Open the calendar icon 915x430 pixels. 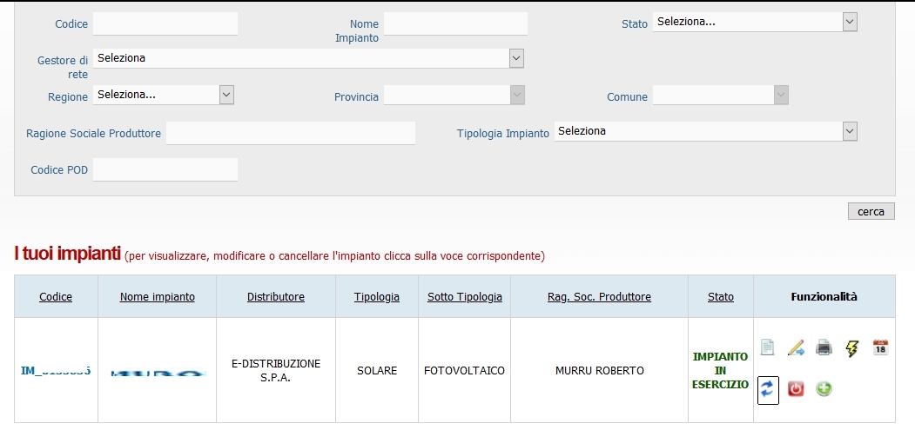pos(880,347)
